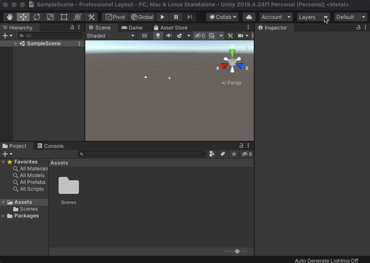
Task: Collapse the Favorites group
Action: point(3,162)
